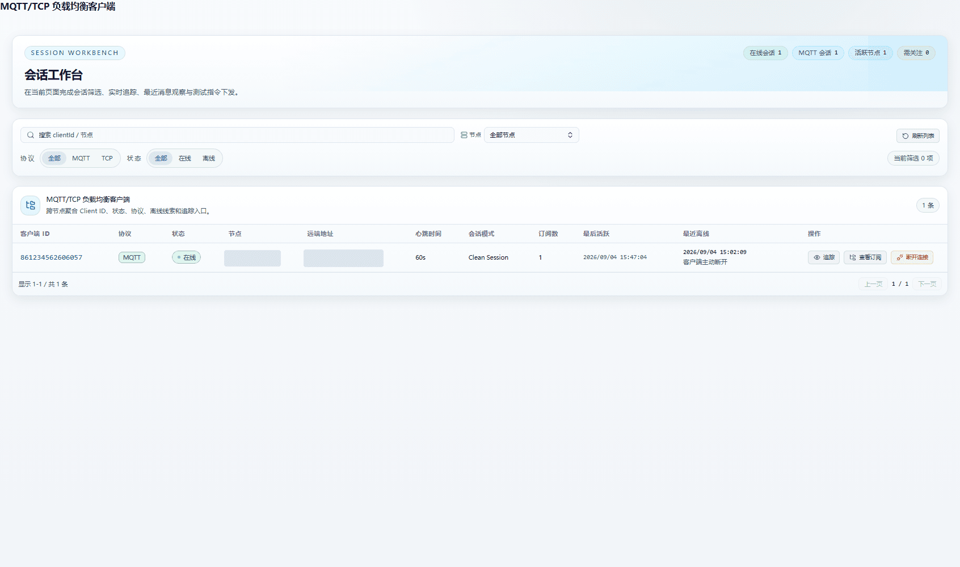Filter sessions by MQTT protocol
Image resolution: width=960 pixels, height=567 pixels.
81,158
